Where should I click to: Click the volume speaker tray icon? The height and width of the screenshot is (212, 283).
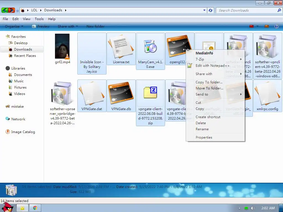click(x=253, y=208)
